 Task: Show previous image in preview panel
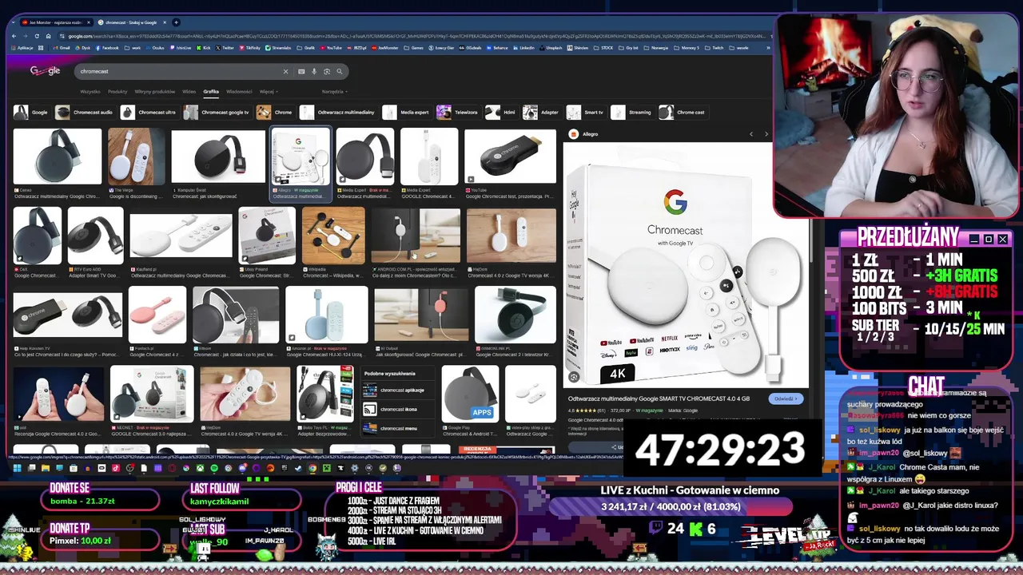coord(751,134)
